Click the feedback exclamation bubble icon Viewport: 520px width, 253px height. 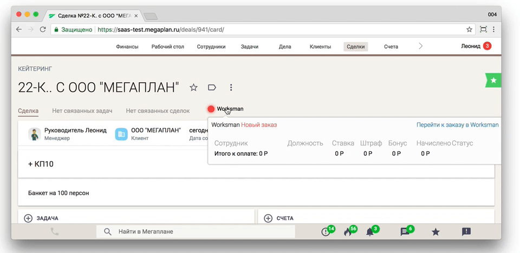click(x=466, y=232)
